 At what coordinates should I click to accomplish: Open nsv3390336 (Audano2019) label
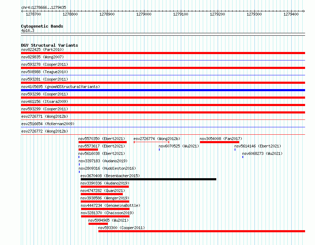105,183
